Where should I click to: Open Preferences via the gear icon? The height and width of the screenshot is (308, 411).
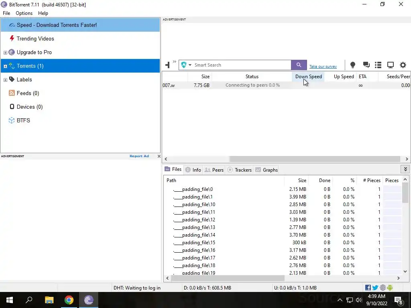point(403,65)
